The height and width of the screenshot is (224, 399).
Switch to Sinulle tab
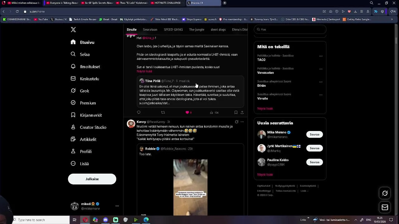click(x=132, y=30)
